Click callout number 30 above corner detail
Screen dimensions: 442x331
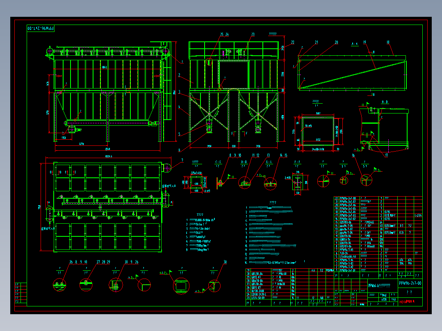point(225,262)
